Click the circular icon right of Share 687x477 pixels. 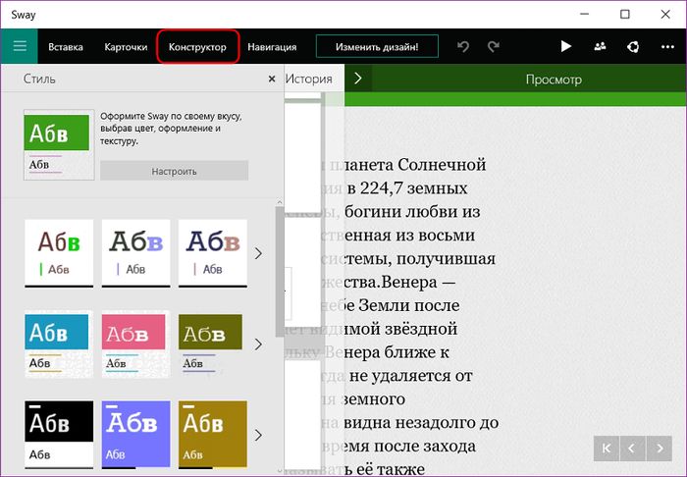(x=635, y=46)
